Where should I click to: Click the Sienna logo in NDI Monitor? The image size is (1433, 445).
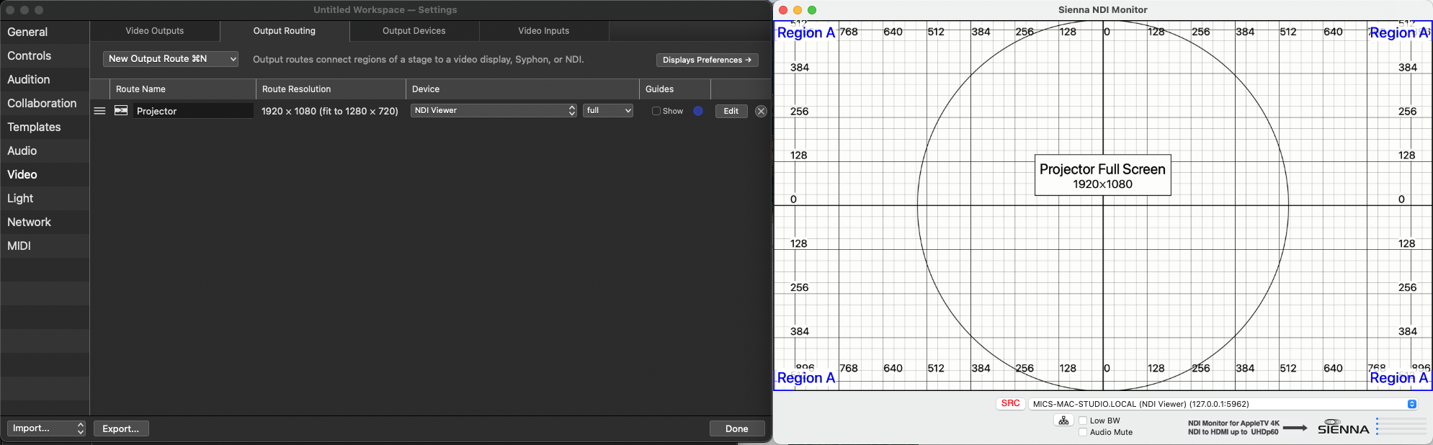click(1343, 427)
